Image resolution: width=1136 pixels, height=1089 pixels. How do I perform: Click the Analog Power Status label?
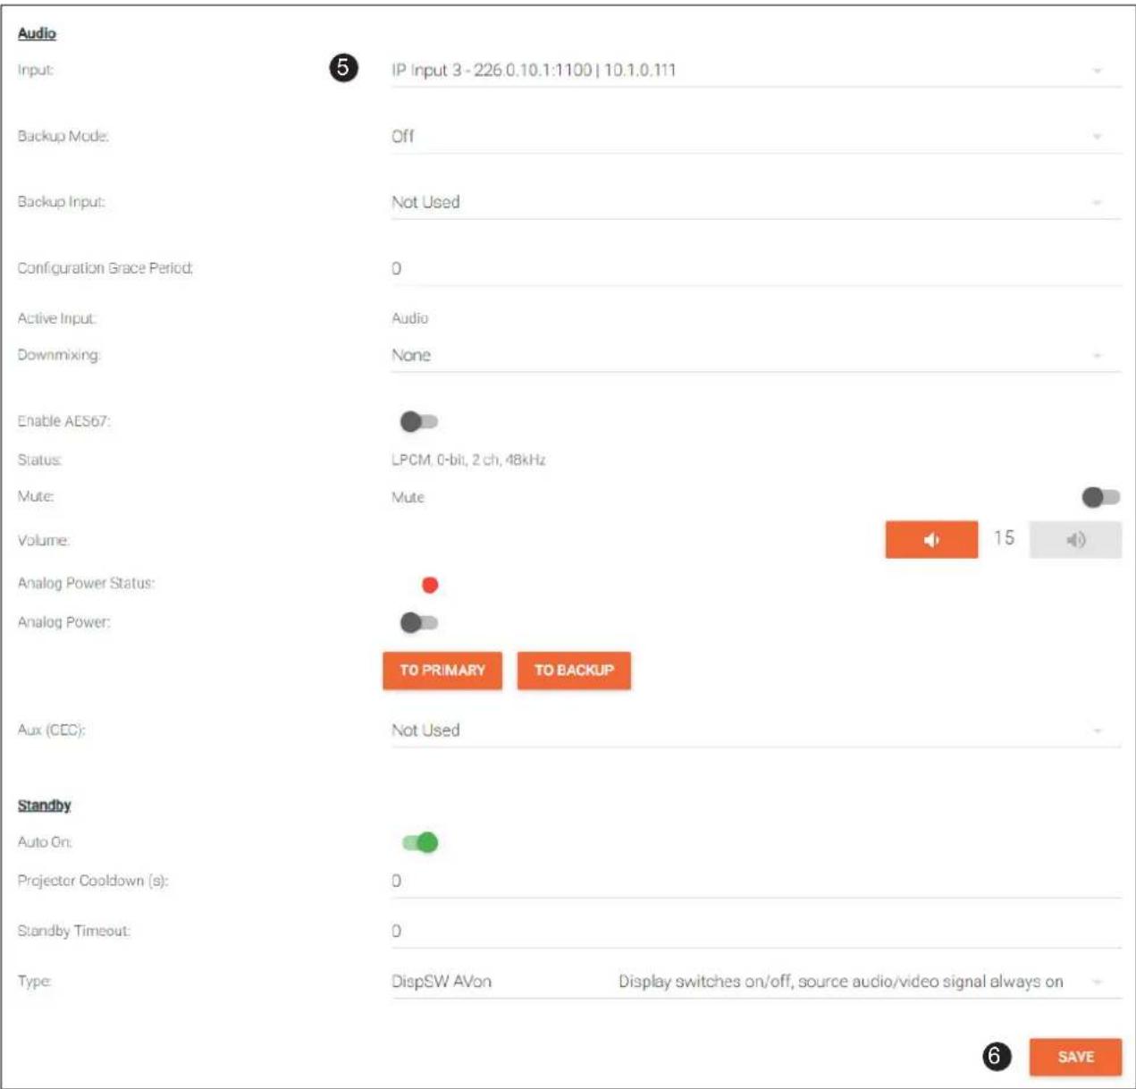[x=86, y=583]
